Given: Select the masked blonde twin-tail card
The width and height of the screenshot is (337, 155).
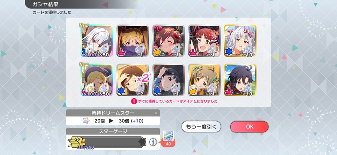Looking at the screenshot, I should tap(133, 41).
